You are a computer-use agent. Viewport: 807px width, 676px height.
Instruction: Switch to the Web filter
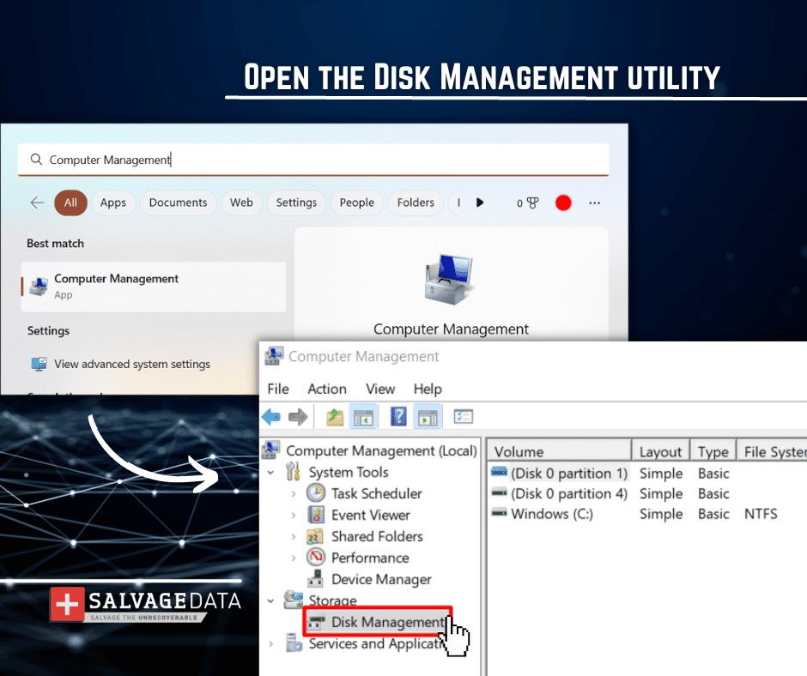(x=241, y=202)
